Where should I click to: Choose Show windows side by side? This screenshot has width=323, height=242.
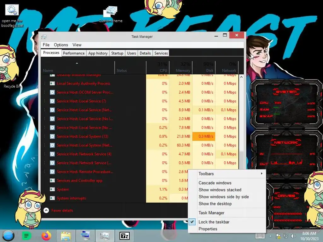click(x=227, y=197)
